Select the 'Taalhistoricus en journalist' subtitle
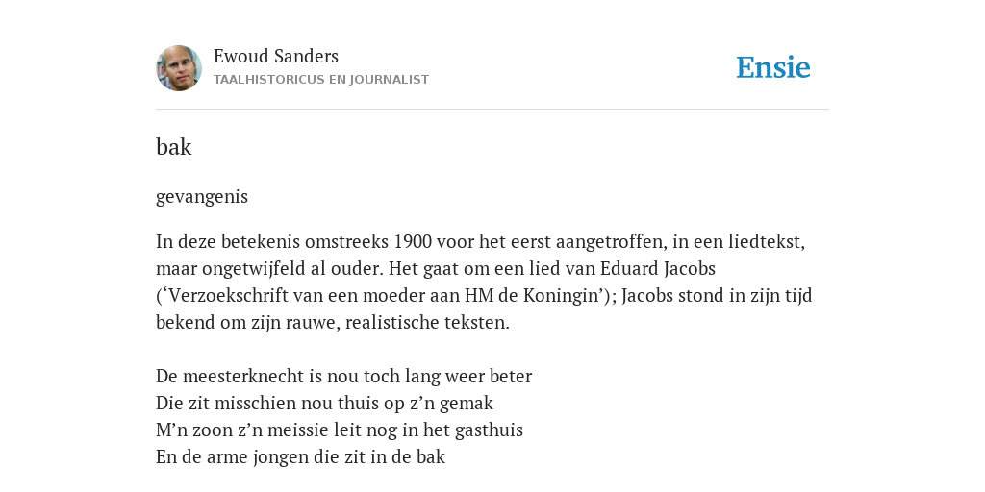Screen dimensions: 985x492 (x=321, y=80)
